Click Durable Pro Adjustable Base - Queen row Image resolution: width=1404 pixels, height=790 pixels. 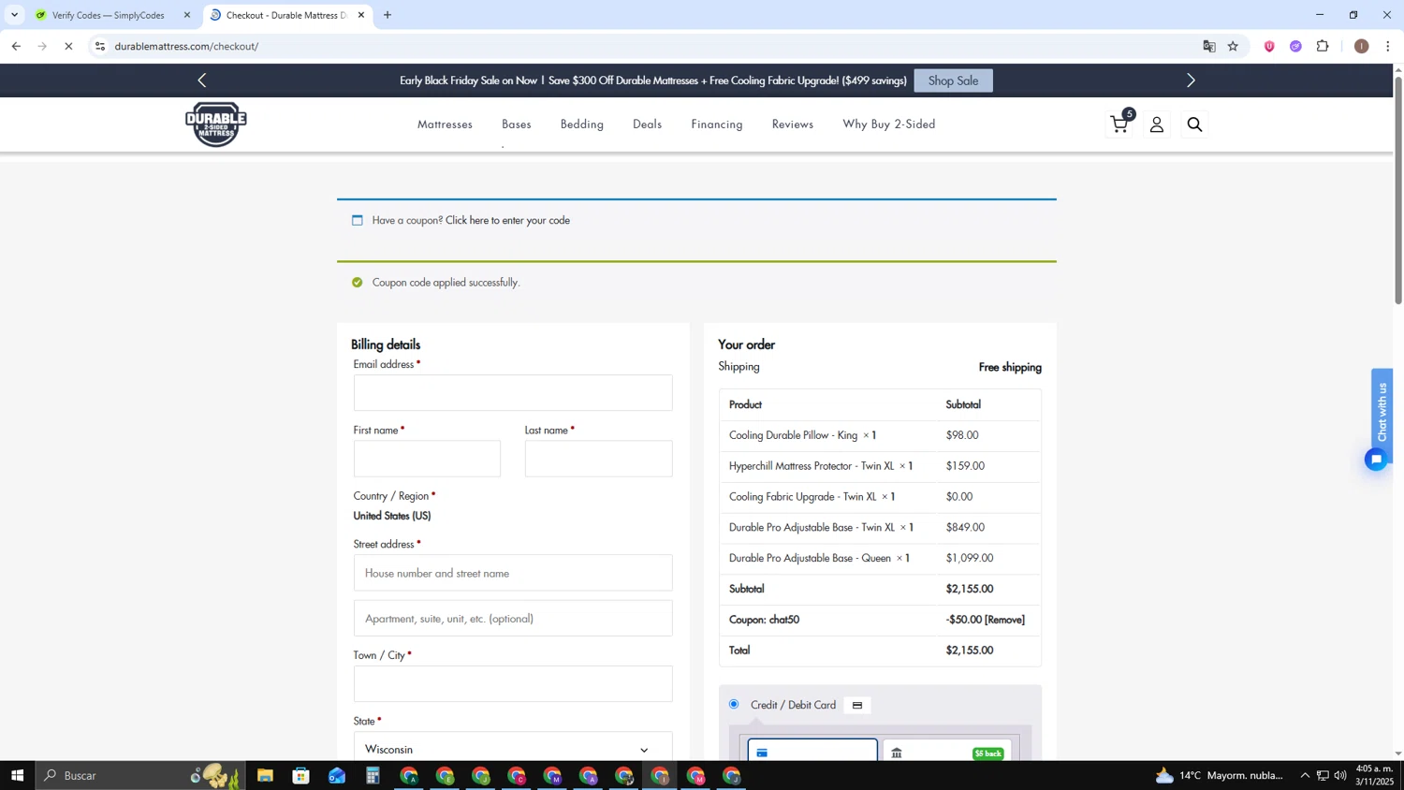coord(880,558)
